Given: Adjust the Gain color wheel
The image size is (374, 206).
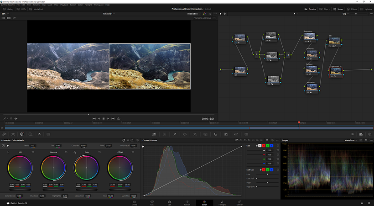Looking at the screenshot, I should pos(86,168).
